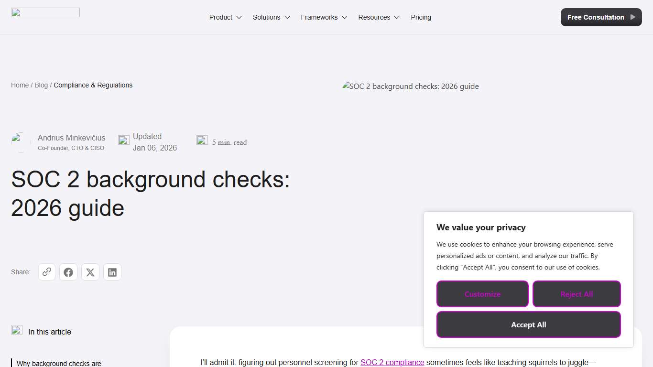Open the Product dropdown menu

point(220,17)
